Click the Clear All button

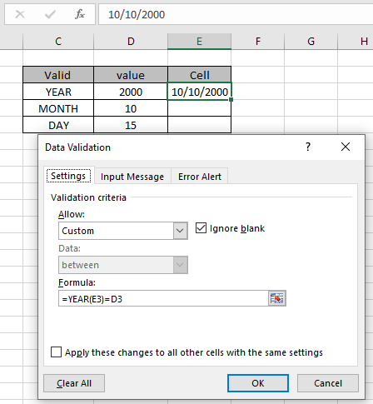74,383
